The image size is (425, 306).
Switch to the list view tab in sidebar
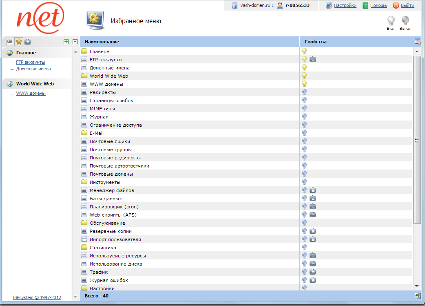[9, 42]
